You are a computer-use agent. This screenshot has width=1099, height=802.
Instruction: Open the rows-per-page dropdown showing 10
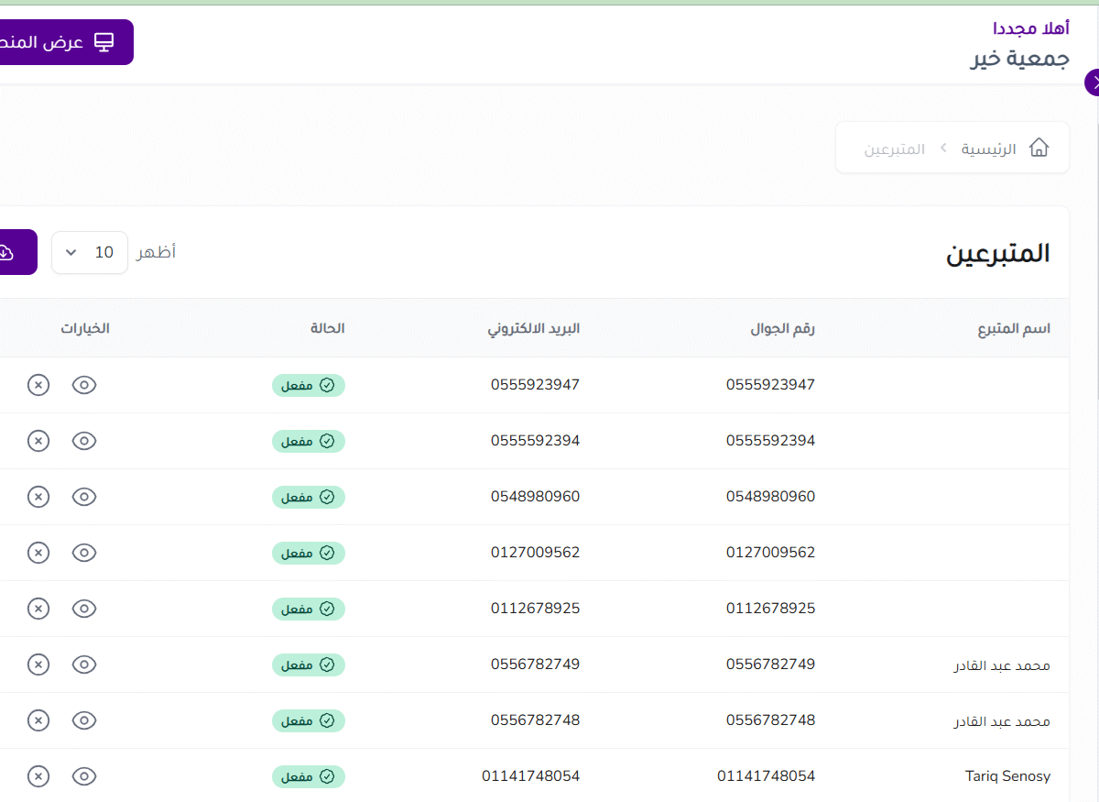point(90,252)
